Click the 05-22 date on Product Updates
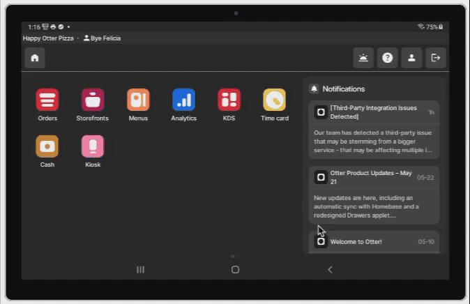 [x=425, y=178]
